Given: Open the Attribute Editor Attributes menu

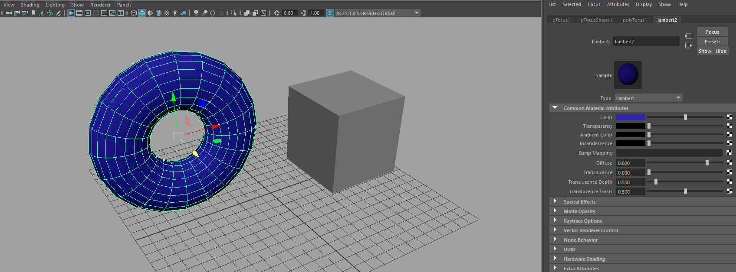Looking at the screenshot, I should point(618,4).
